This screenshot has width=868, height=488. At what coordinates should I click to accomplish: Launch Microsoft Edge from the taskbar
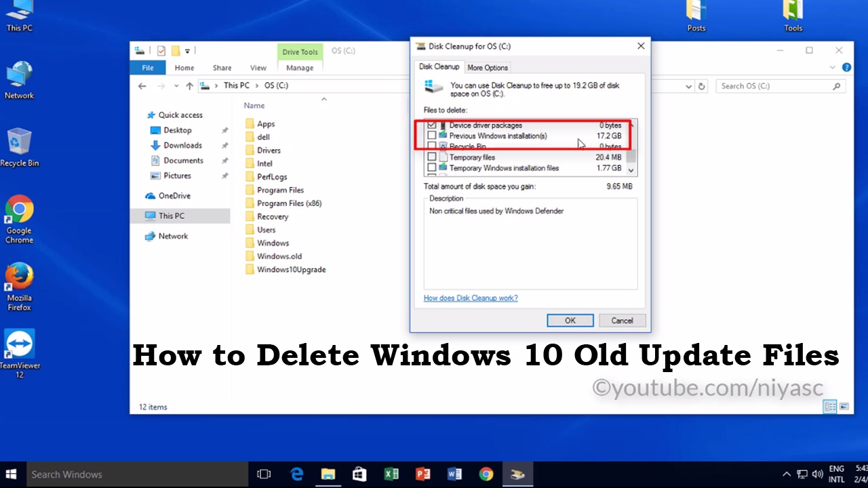pos(297,474)
